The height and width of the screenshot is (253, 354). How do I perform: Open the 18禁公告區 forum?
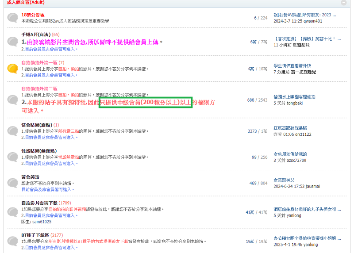[33, 15]
